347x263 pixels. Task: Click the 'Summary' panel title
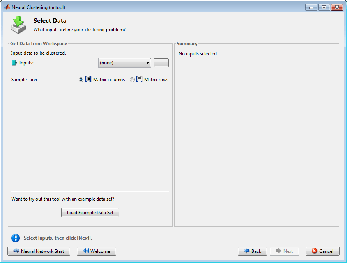pyautogui.click(x=187, y=44)
